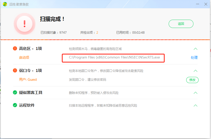Collapse the 弱口令 section chevron
The image size is (211, 139).
pyautogui.click(x=196, y=71)
